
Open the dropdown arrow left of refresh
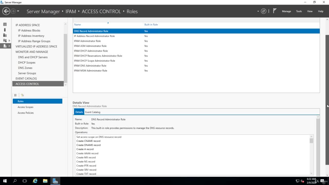(x=258, y=11)
